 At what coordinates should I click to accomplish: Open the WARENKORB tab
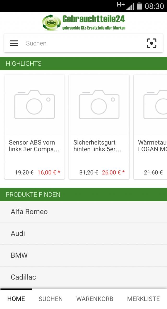point(95,299)
